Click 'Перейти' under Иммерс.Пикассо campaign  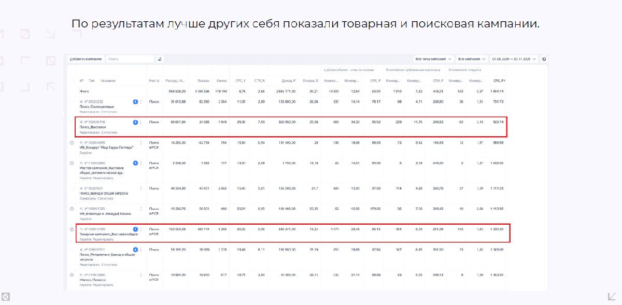85,285
